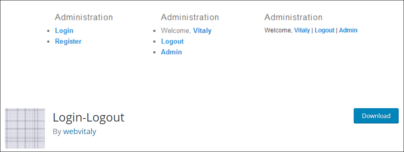Viewport: 404px width, 152px height.
Task: Click Vitaly in the pipe-separated welcome row
Action: (302, 30)
